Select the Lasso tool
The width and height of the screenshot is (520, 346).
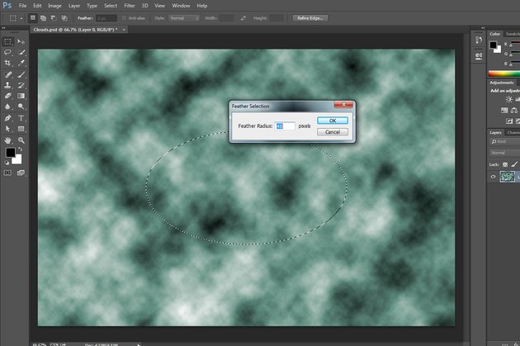[7, 52]
